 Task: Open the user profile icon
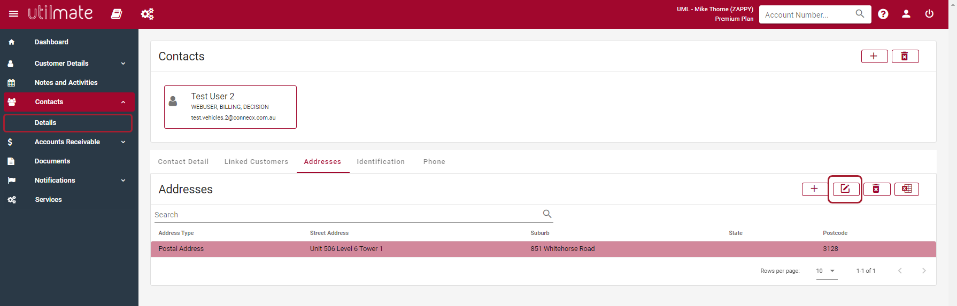pos(906,14)
